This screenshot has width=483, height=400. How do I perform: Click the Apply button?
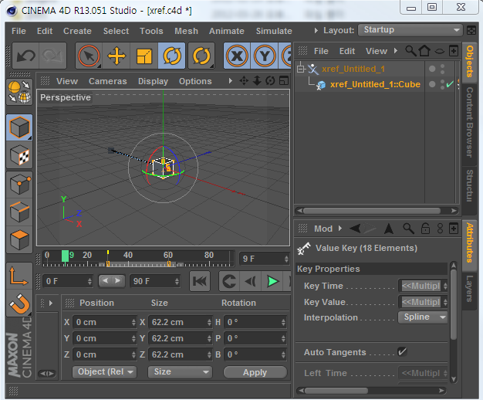point(255,372)
